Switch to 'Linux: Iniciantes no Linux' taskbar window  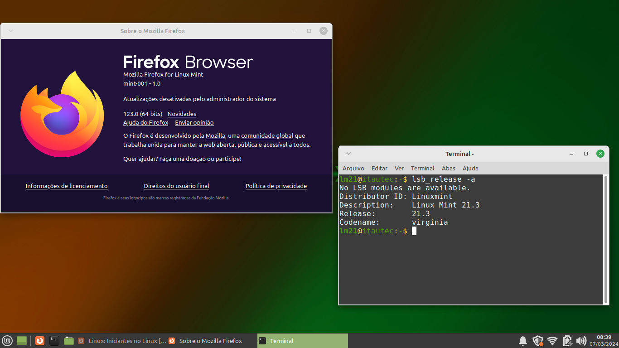(x=121, y=341)
